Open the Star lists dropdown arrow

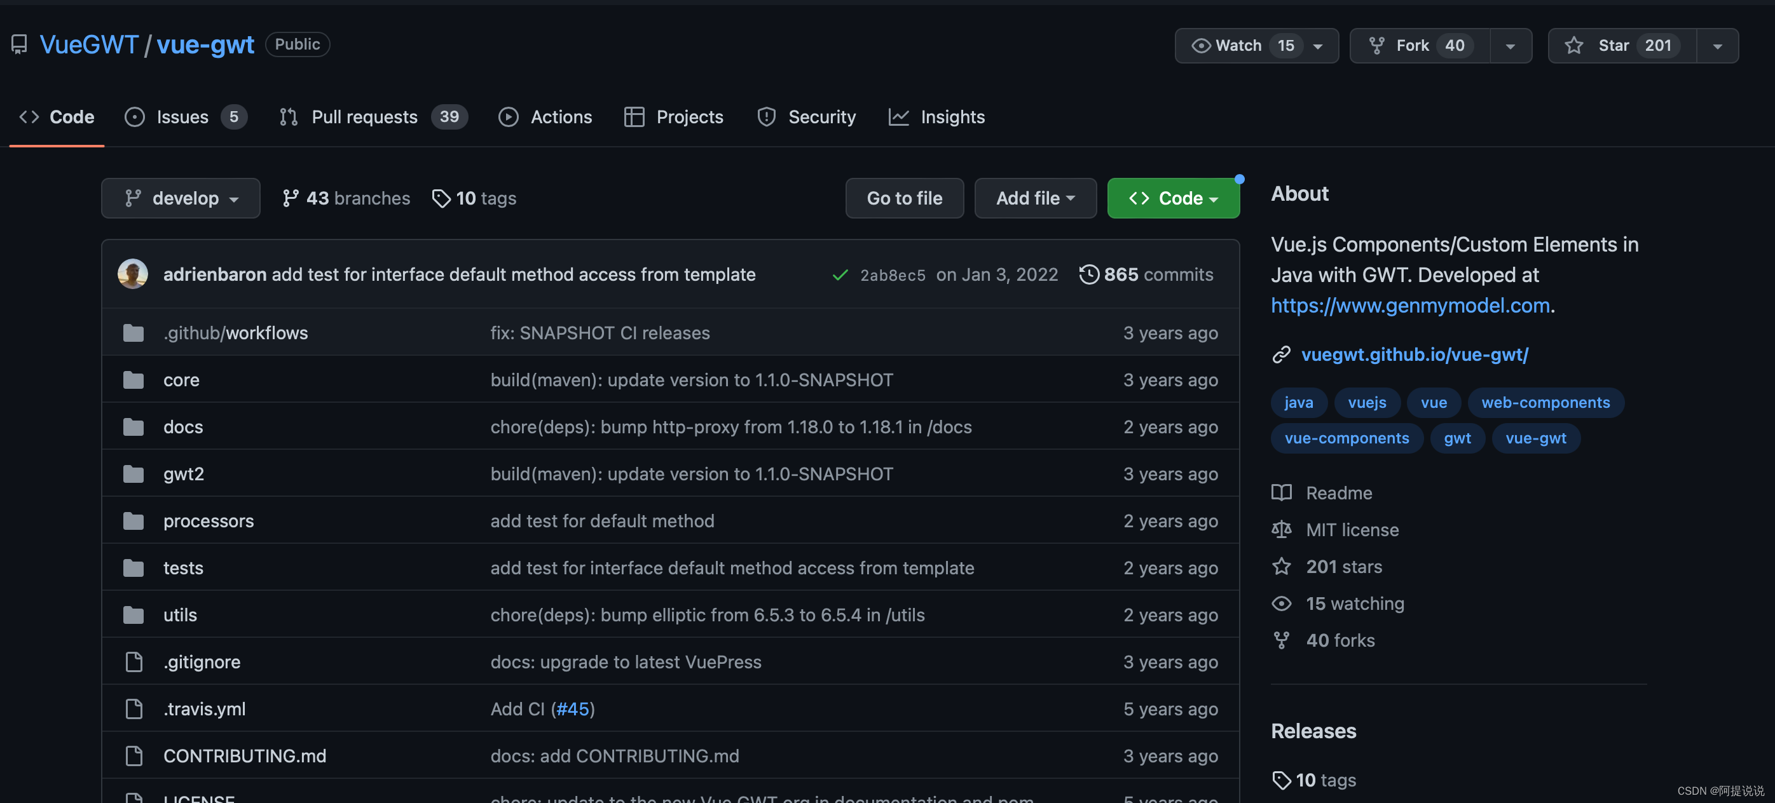tap(1718, 46)
